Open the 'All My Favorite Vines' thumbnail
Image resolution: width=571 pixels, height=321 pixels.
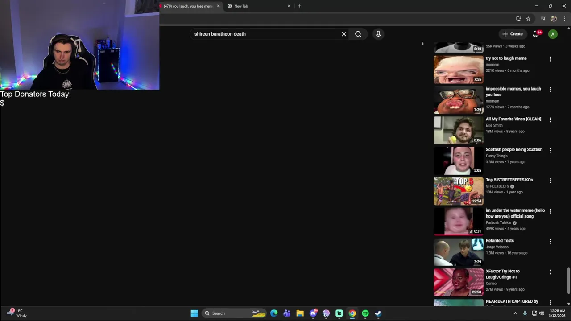pyautogui.click(x=458, y=130)
